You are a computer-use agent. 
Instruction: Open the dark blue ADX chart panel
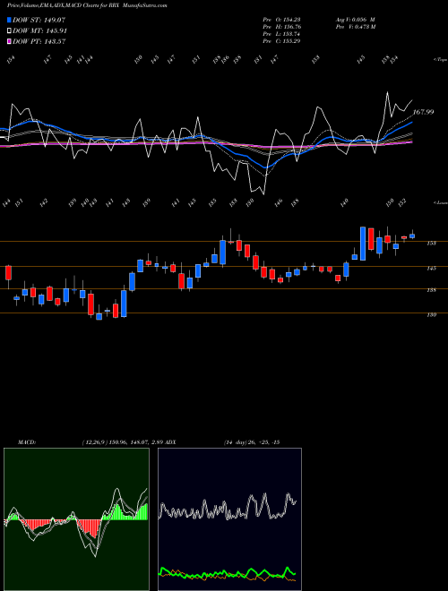coord(229,519)
